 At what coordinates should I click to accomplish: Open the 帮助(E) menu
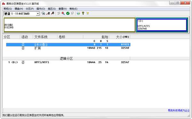pyautogui.click(x=73, y=9)
